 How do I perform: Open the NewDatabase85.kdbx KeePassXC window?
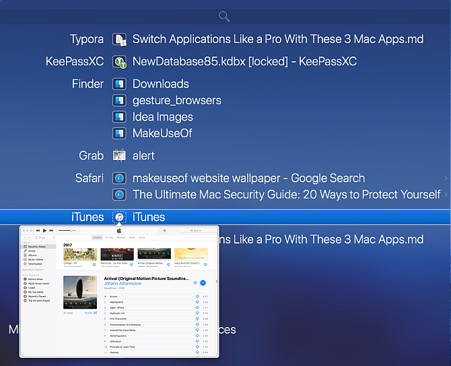(244, 62)
